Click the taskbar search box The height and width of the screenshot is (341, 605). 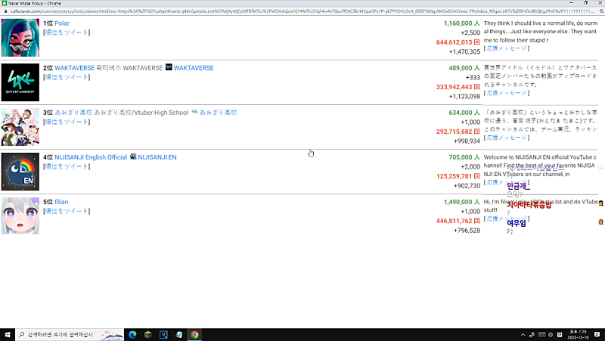(x=70, y=334)
